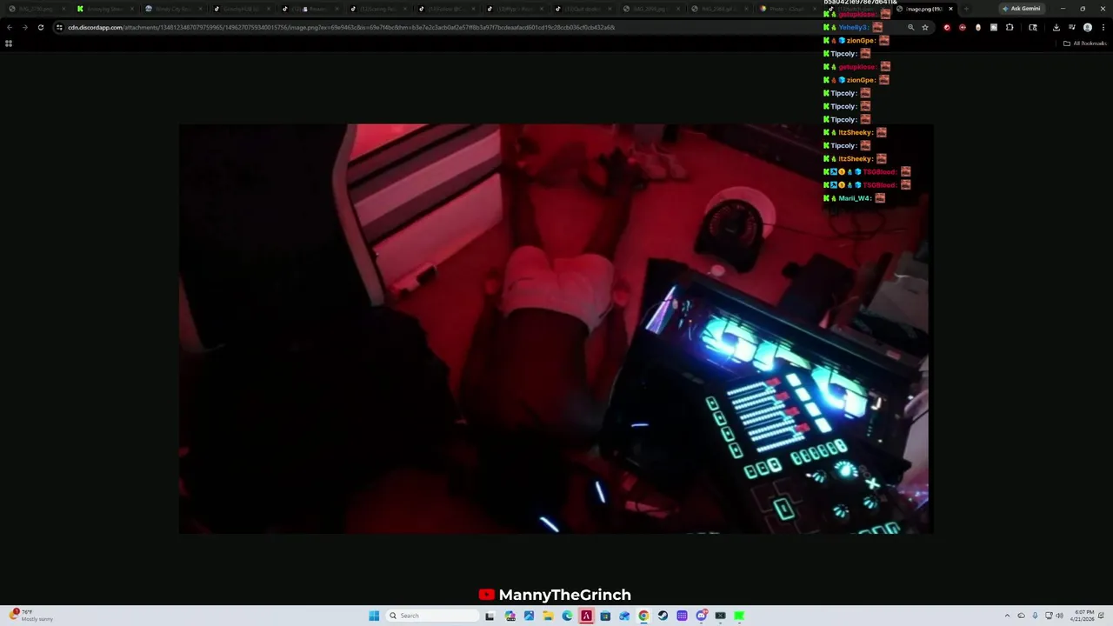Open the green app icon in taskbar
The width and height of the screenshot is (1113, 626).
(x=739, y=616)
